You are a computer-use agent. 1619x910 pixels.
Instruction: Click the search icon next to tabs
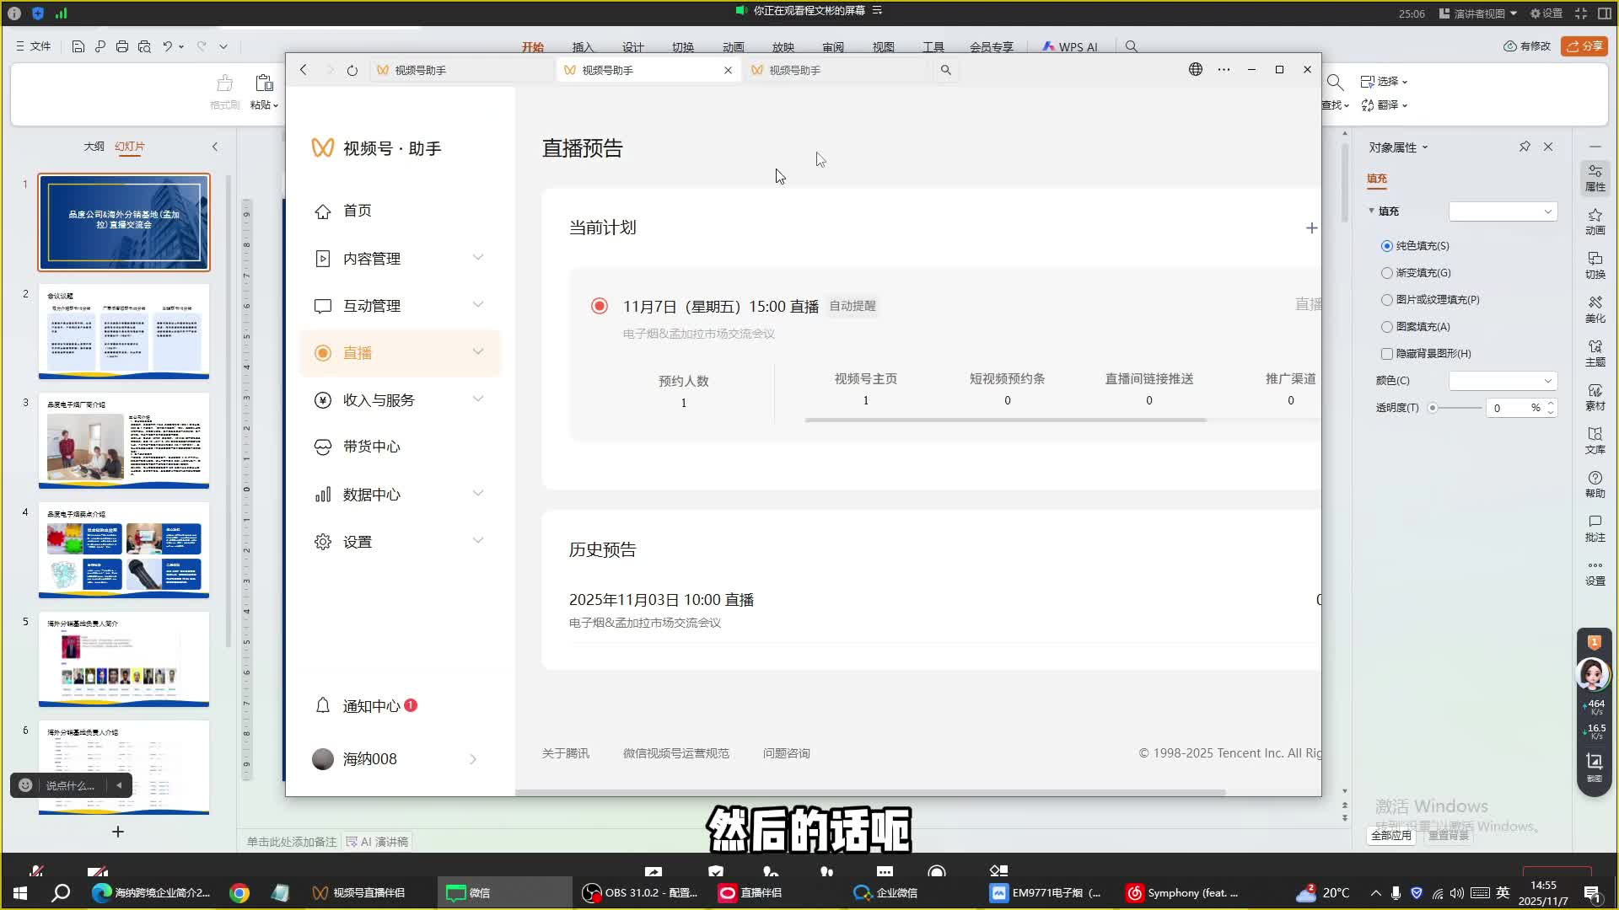coord(946,70)
